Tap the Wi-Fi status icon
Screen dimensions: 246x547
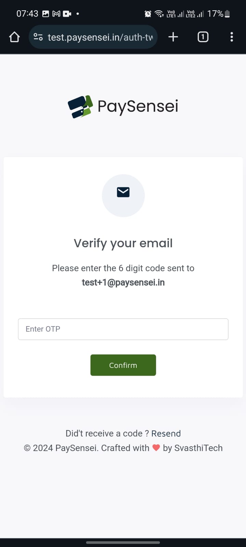(159, 14)
